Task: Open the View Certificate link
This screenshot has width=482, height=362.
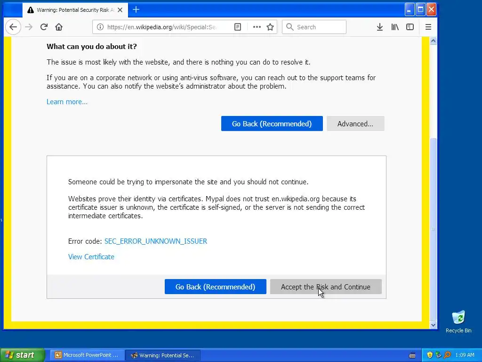Action: pos(91,257)
